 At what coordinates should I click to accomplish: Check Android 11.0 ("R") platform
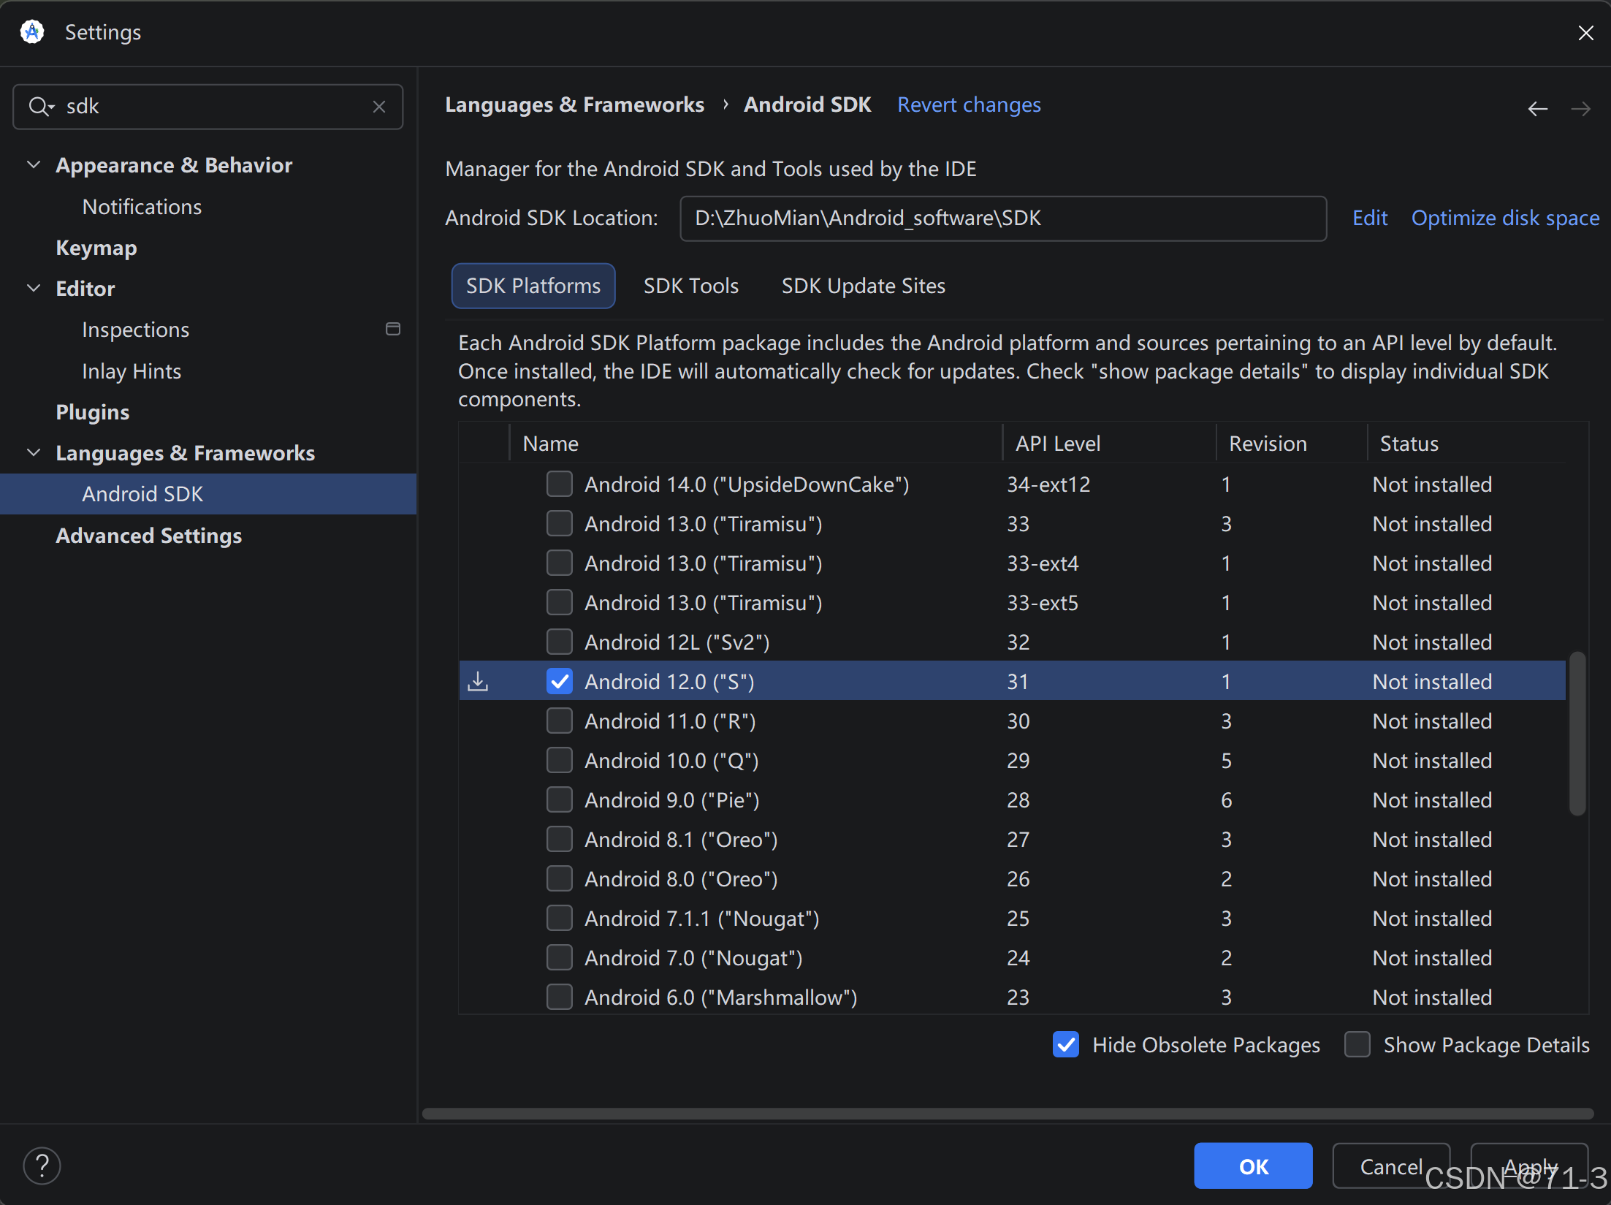tap(560, 721)
